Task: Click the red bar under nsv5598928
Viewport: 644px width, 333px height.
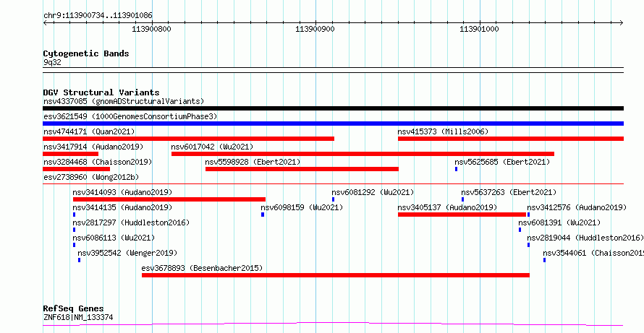Action: tap(302, 169)
